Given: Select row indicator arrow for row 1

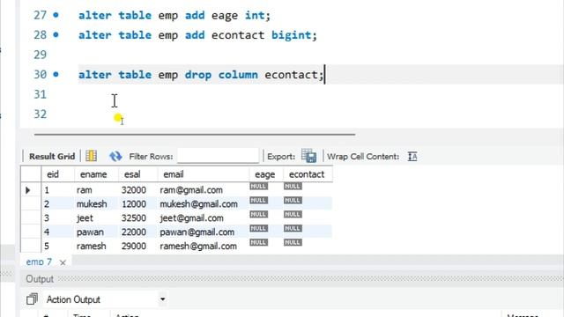Looking at the screenshot, I should point(28,190).
